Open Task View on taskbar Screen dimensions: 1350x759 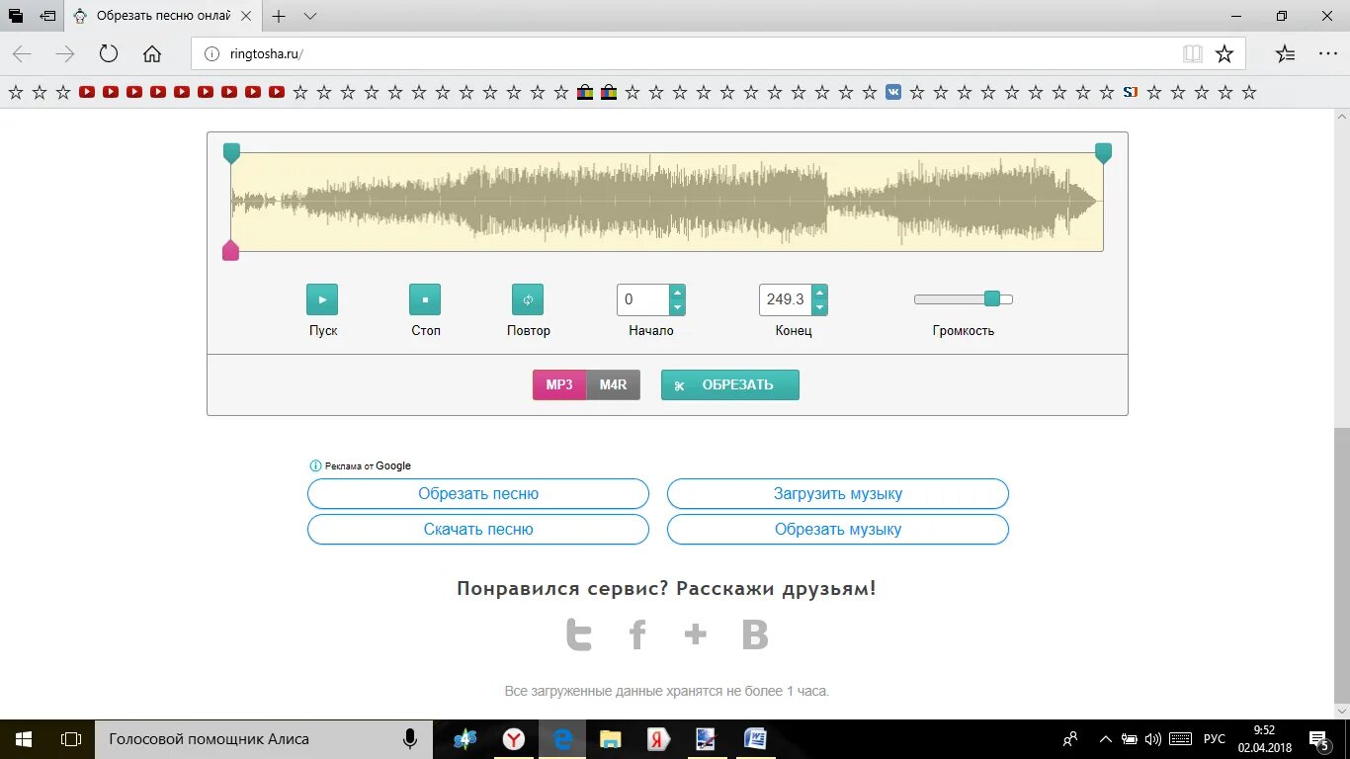(x=71, y=739)
